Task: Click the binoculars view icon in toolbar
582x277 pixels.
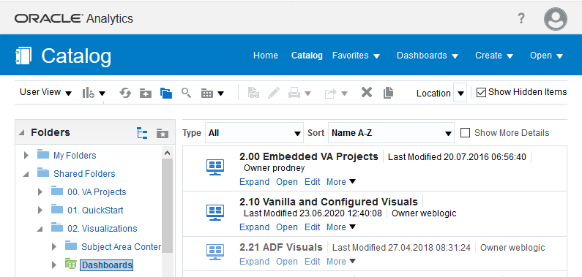Action: (x=253, y=93)
